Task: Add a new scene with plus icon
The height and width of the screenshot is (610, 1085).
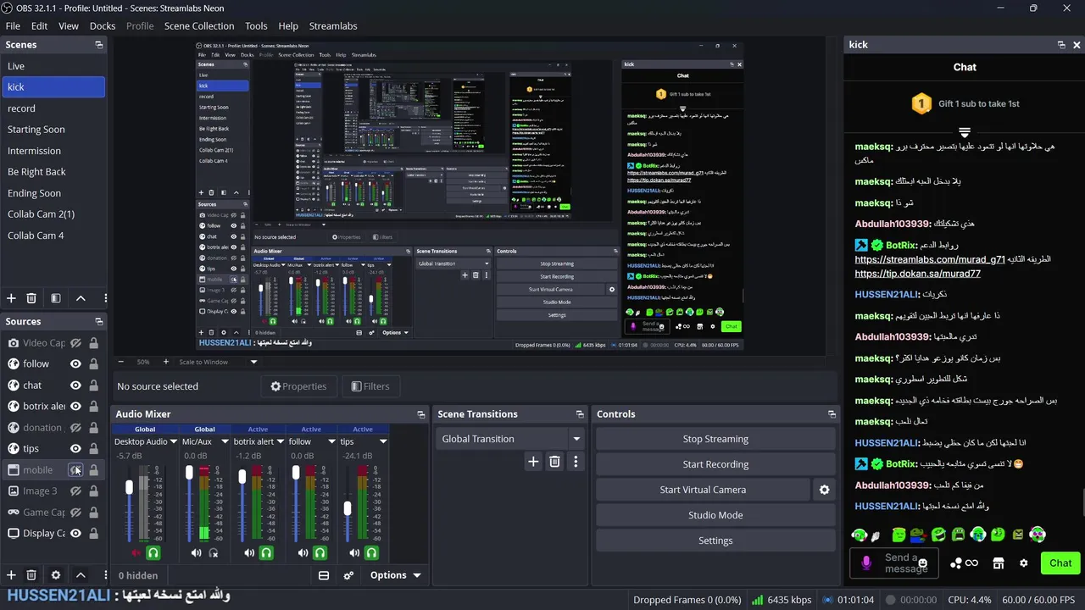Action: pyautogui.click(x=11, y=298)
